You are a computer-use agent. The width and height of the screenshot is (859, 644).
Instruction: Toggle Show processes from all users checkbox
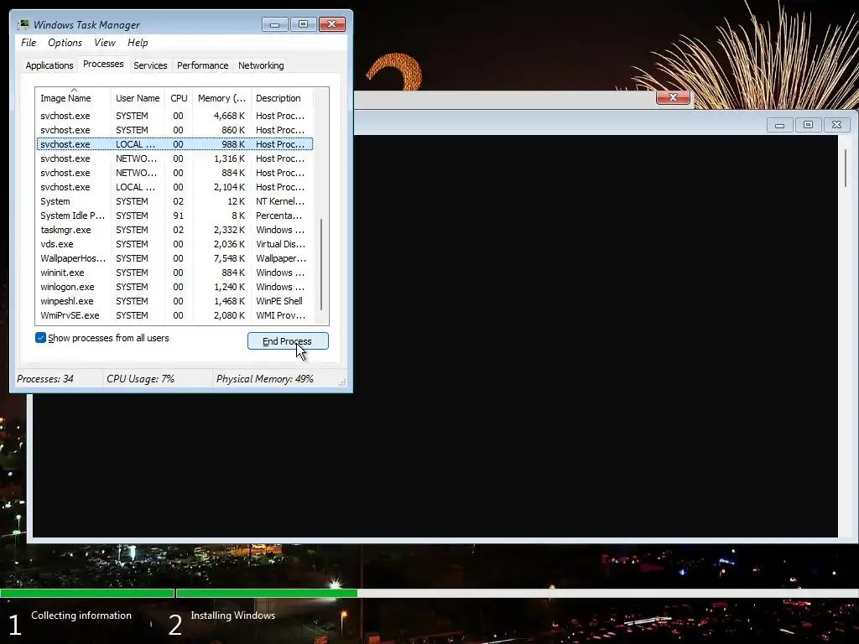[40, 338]
